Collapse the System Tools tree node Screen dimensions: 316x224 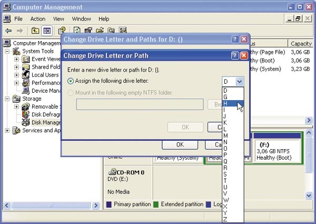pos(8,51)
